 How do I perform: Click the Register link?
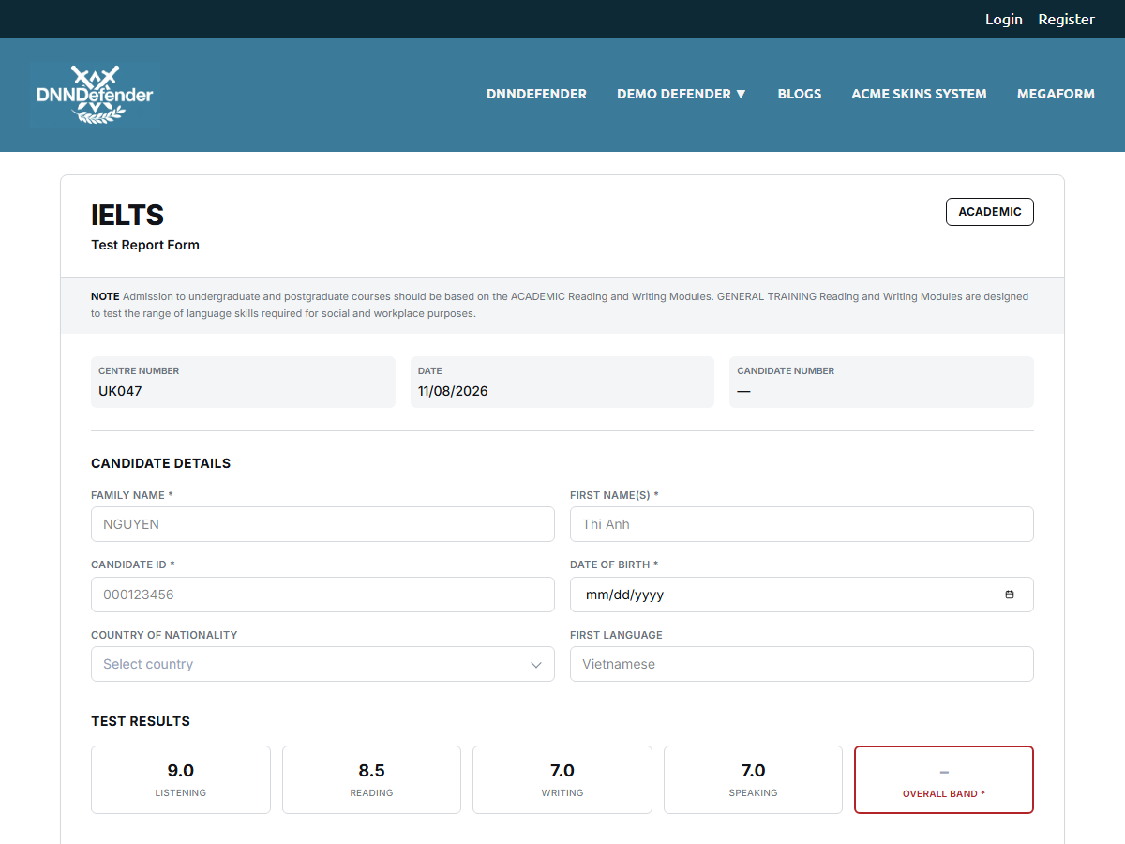[1066, 19]
